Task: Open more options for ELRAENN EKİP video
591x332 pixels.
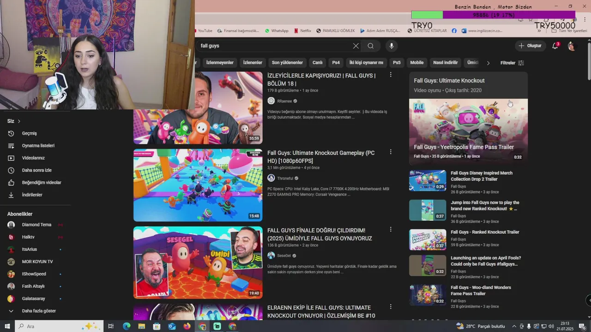Action: tap(391, 307)
